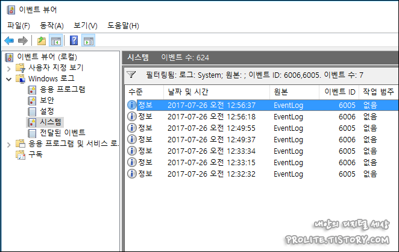This screenshot has height=252, width=399.
Task: Click EventLog source in 12:49:37 row
Action: (288, 140)
